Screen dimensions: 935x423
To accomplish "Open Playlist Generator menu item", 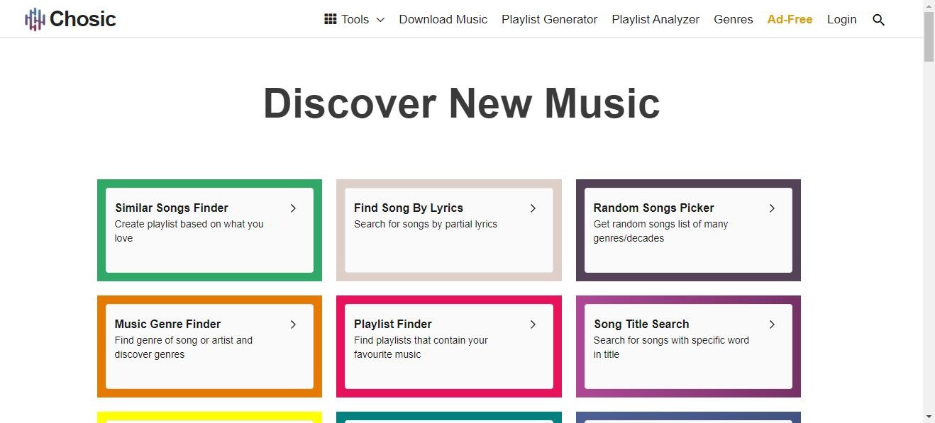I will tap(550, 19).
